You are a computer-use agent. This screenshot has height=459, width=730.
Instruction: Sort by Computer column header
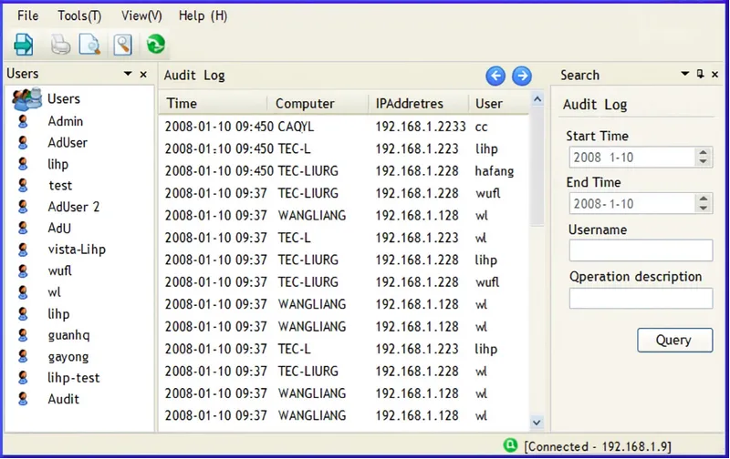(318, 103)
